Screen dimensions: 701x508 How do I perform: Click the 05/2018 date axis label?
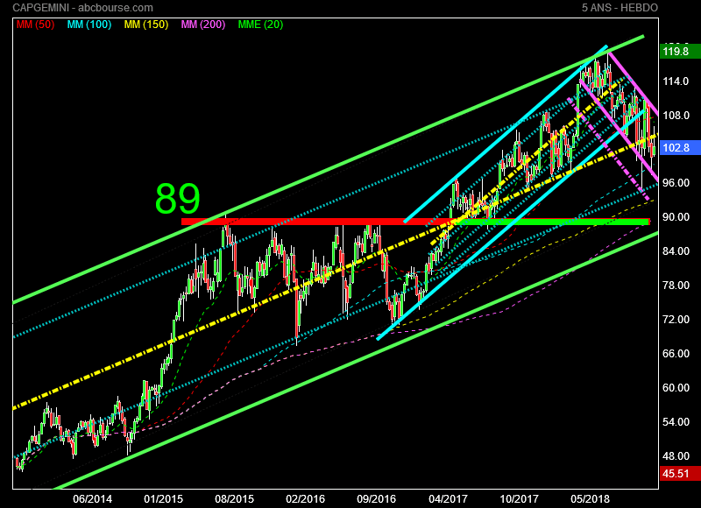point(590,498)
